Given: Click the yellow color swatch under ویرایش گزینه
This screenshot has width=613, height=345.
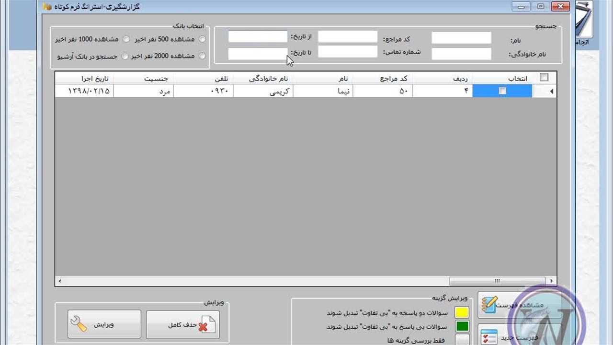Looking at the screenshot, I should point(462,313).
